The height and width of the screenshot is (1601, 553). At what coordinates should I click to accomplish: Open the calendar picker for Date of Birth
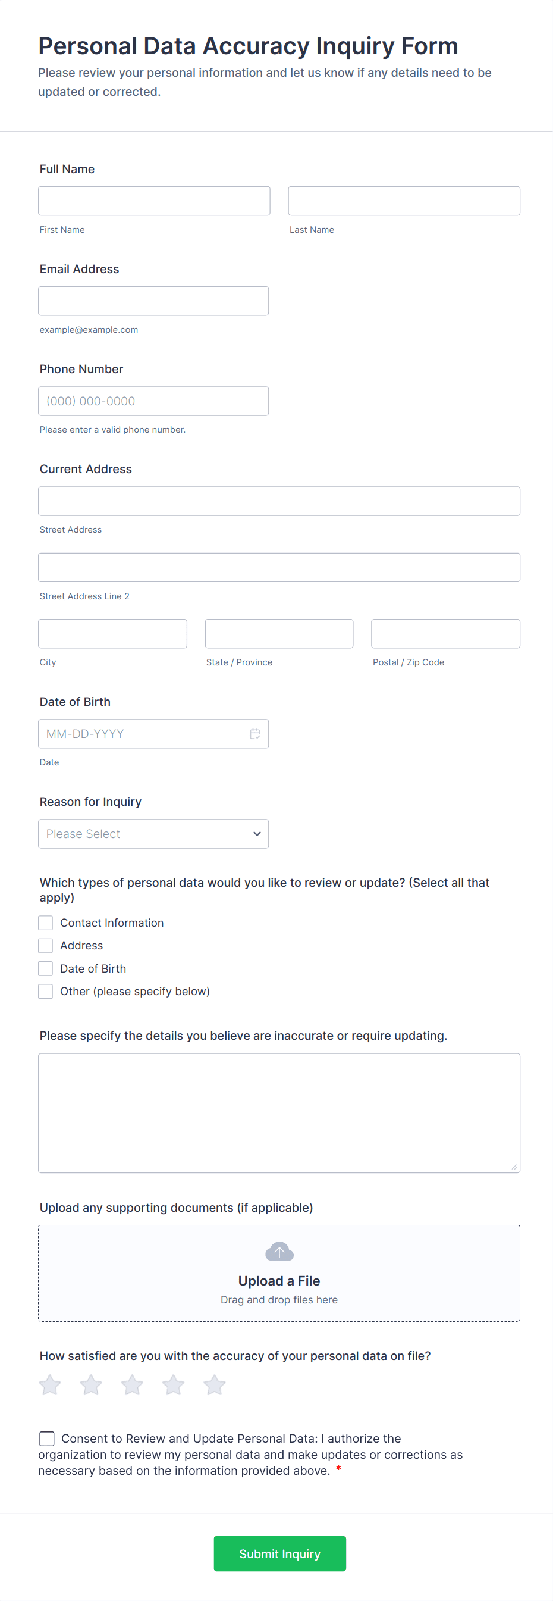pyautogui.click(x=255, y=733)
